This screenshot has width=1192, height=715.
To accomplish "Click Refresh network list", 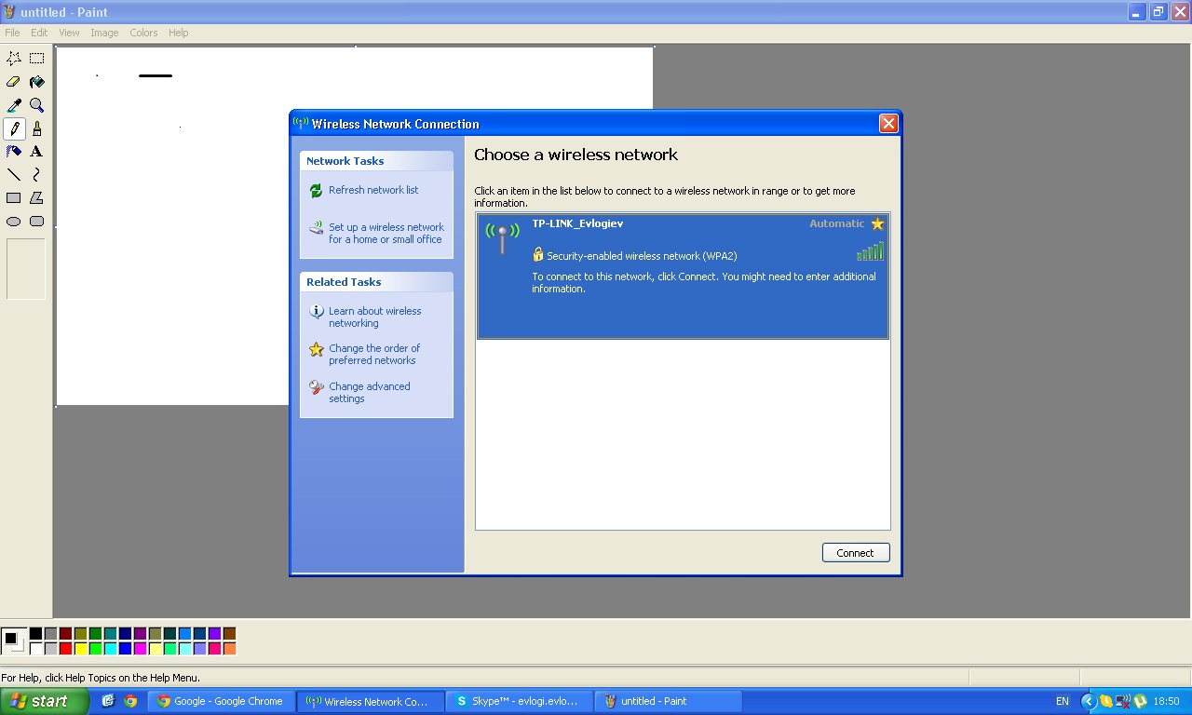I will point(372,190).
